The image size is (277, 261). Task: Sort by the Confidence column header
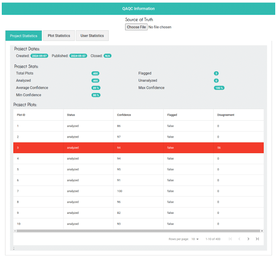(x=124, y=115)
